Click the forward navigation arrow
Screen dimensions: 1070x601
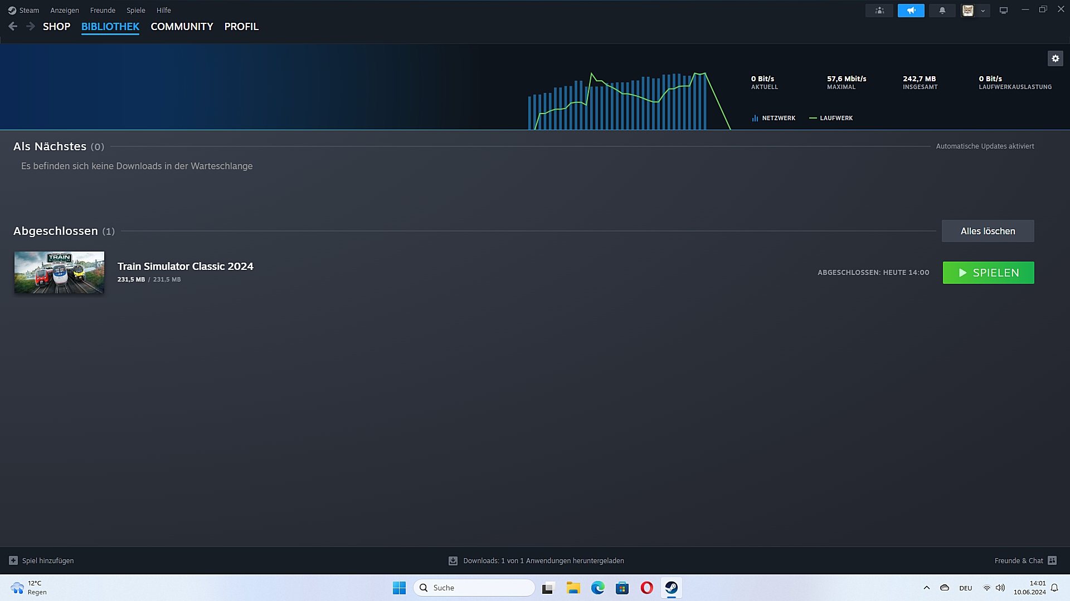[x=30, y=26]
